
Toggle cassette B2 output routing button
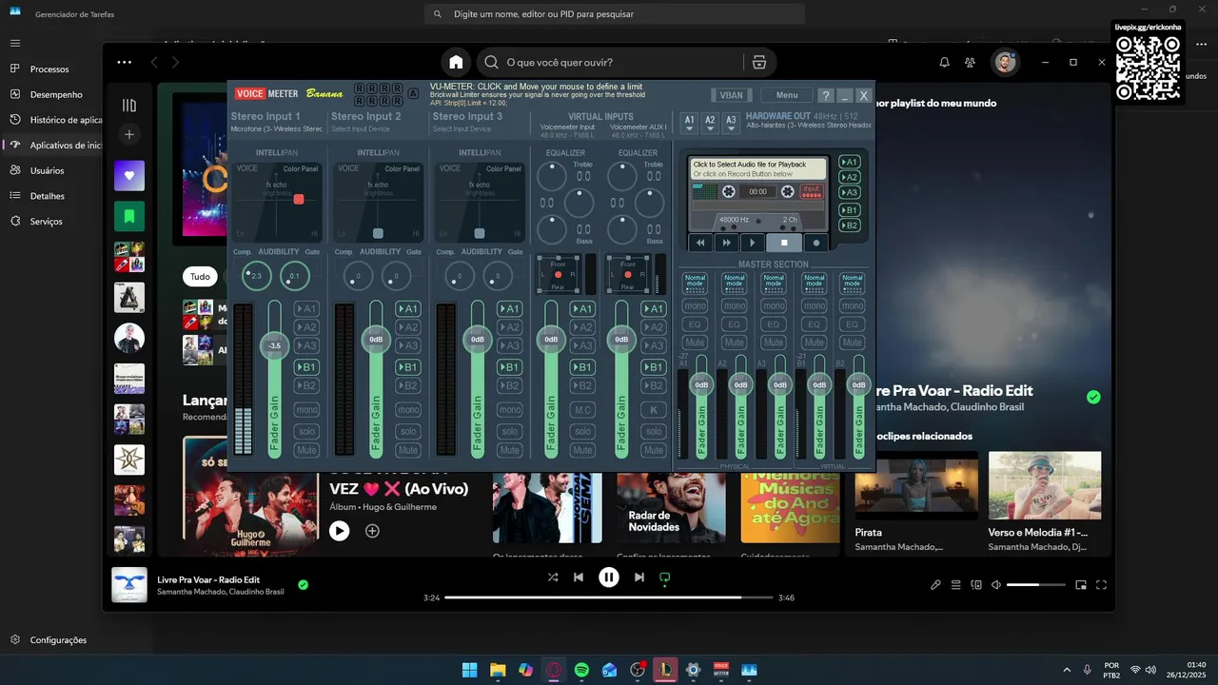tap(850, 225)
